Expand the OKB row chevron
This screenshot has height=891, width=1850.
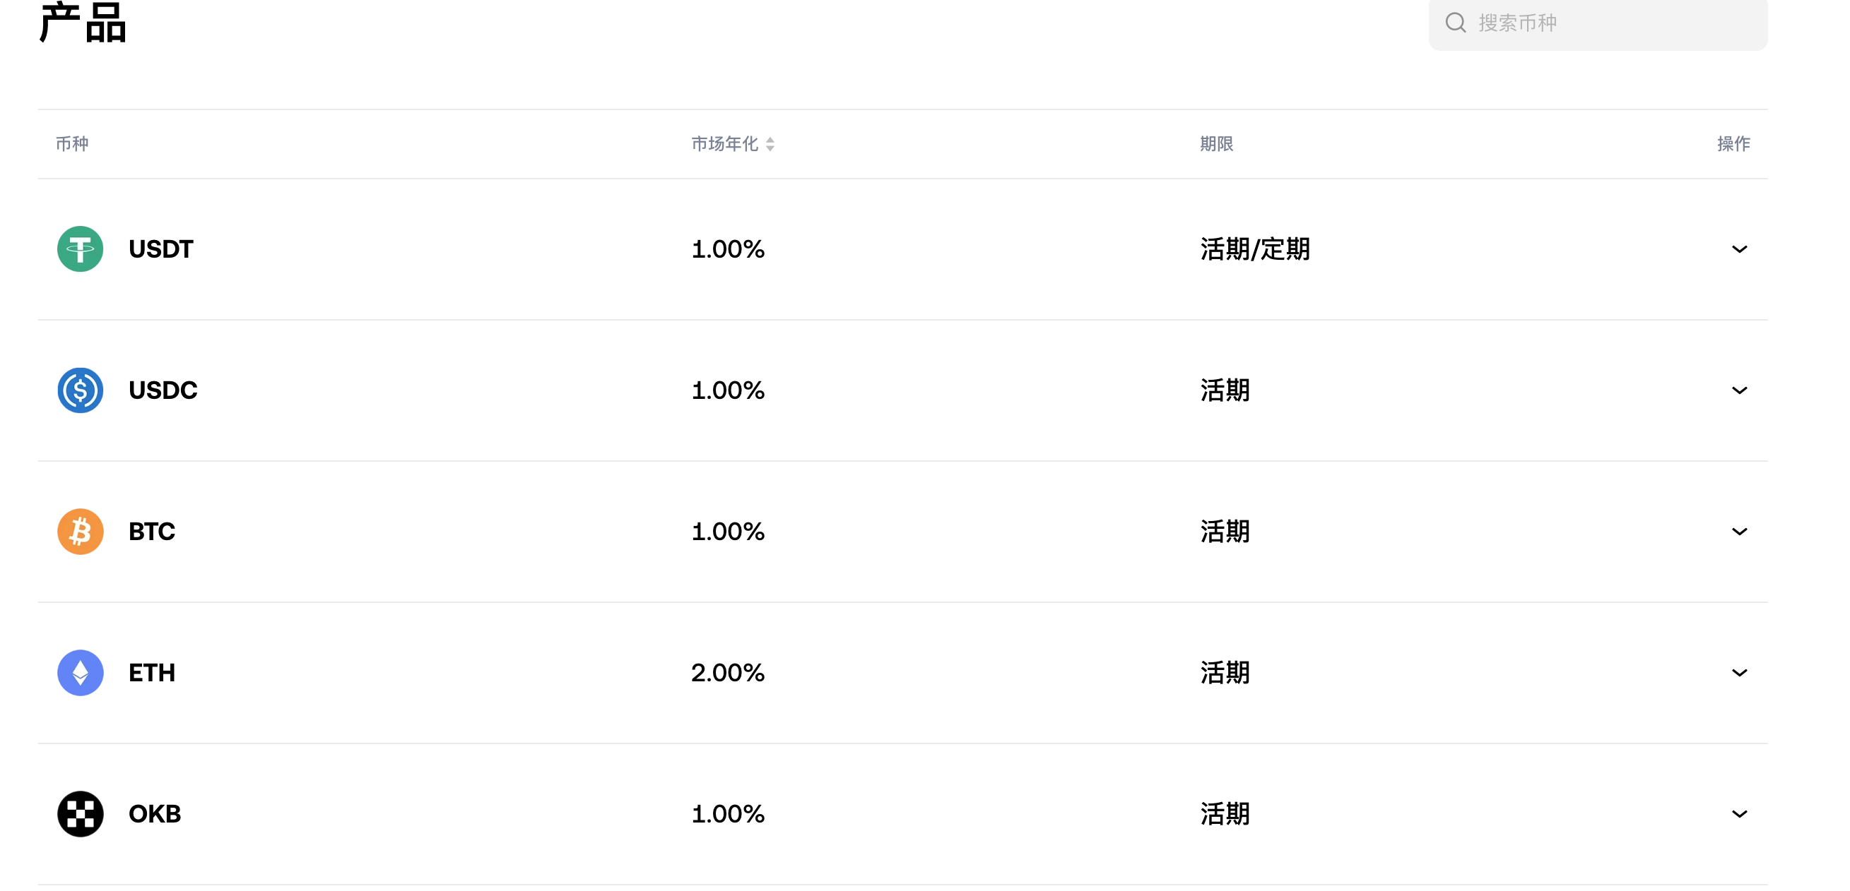pos(1738,814)
